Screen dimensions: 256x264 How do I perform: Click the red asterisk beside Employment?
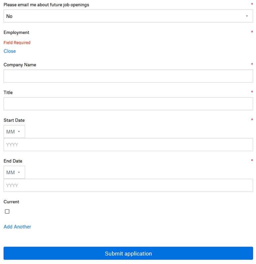tap(252, 32)
